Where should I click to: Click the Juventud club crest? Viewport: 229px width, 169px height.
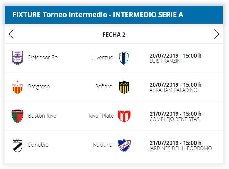coord(124,58)
